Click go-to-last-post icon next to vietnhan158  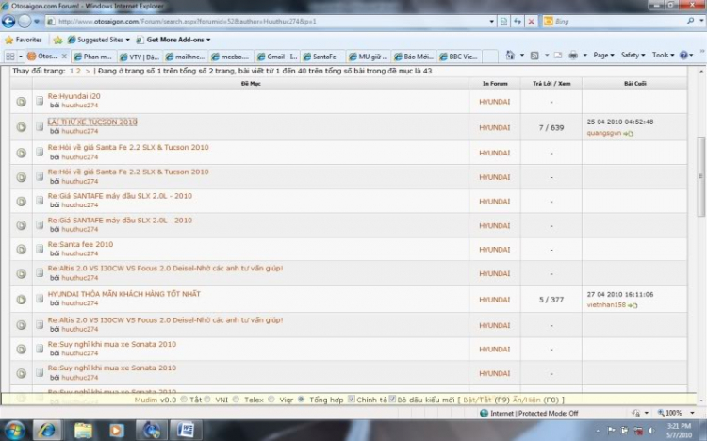point(633,305)
